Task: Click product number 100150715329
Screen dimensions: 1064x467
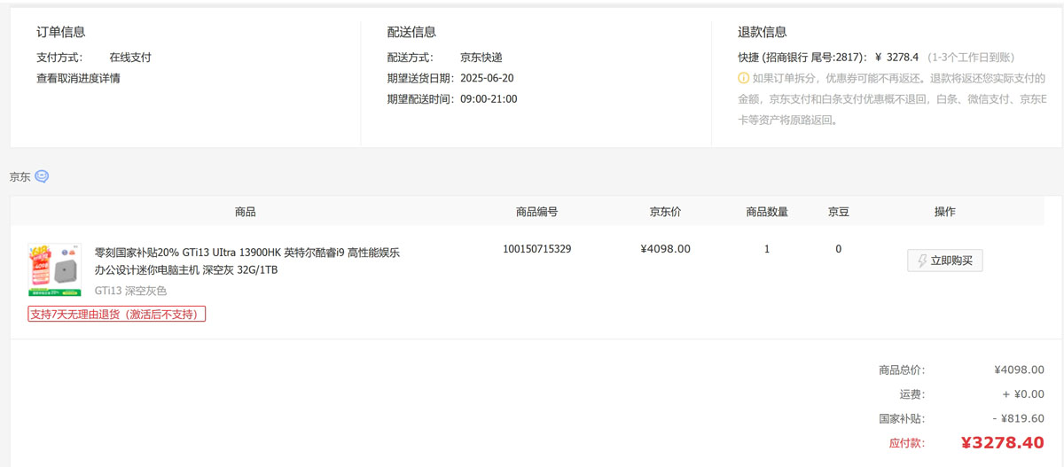Action: [536, 249]
